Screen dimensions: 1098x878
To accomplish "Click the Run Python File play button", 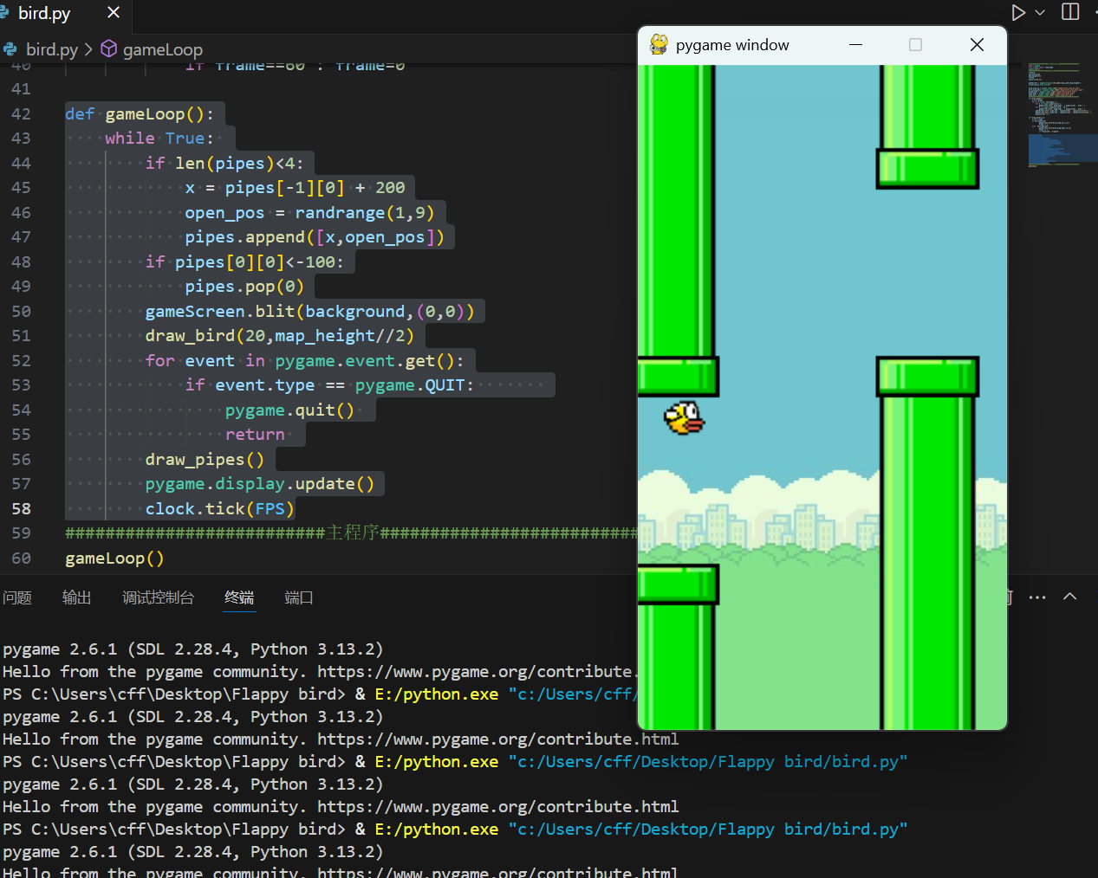I will pos(1018,12).
